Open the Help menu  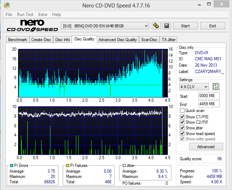click(56, 15)
